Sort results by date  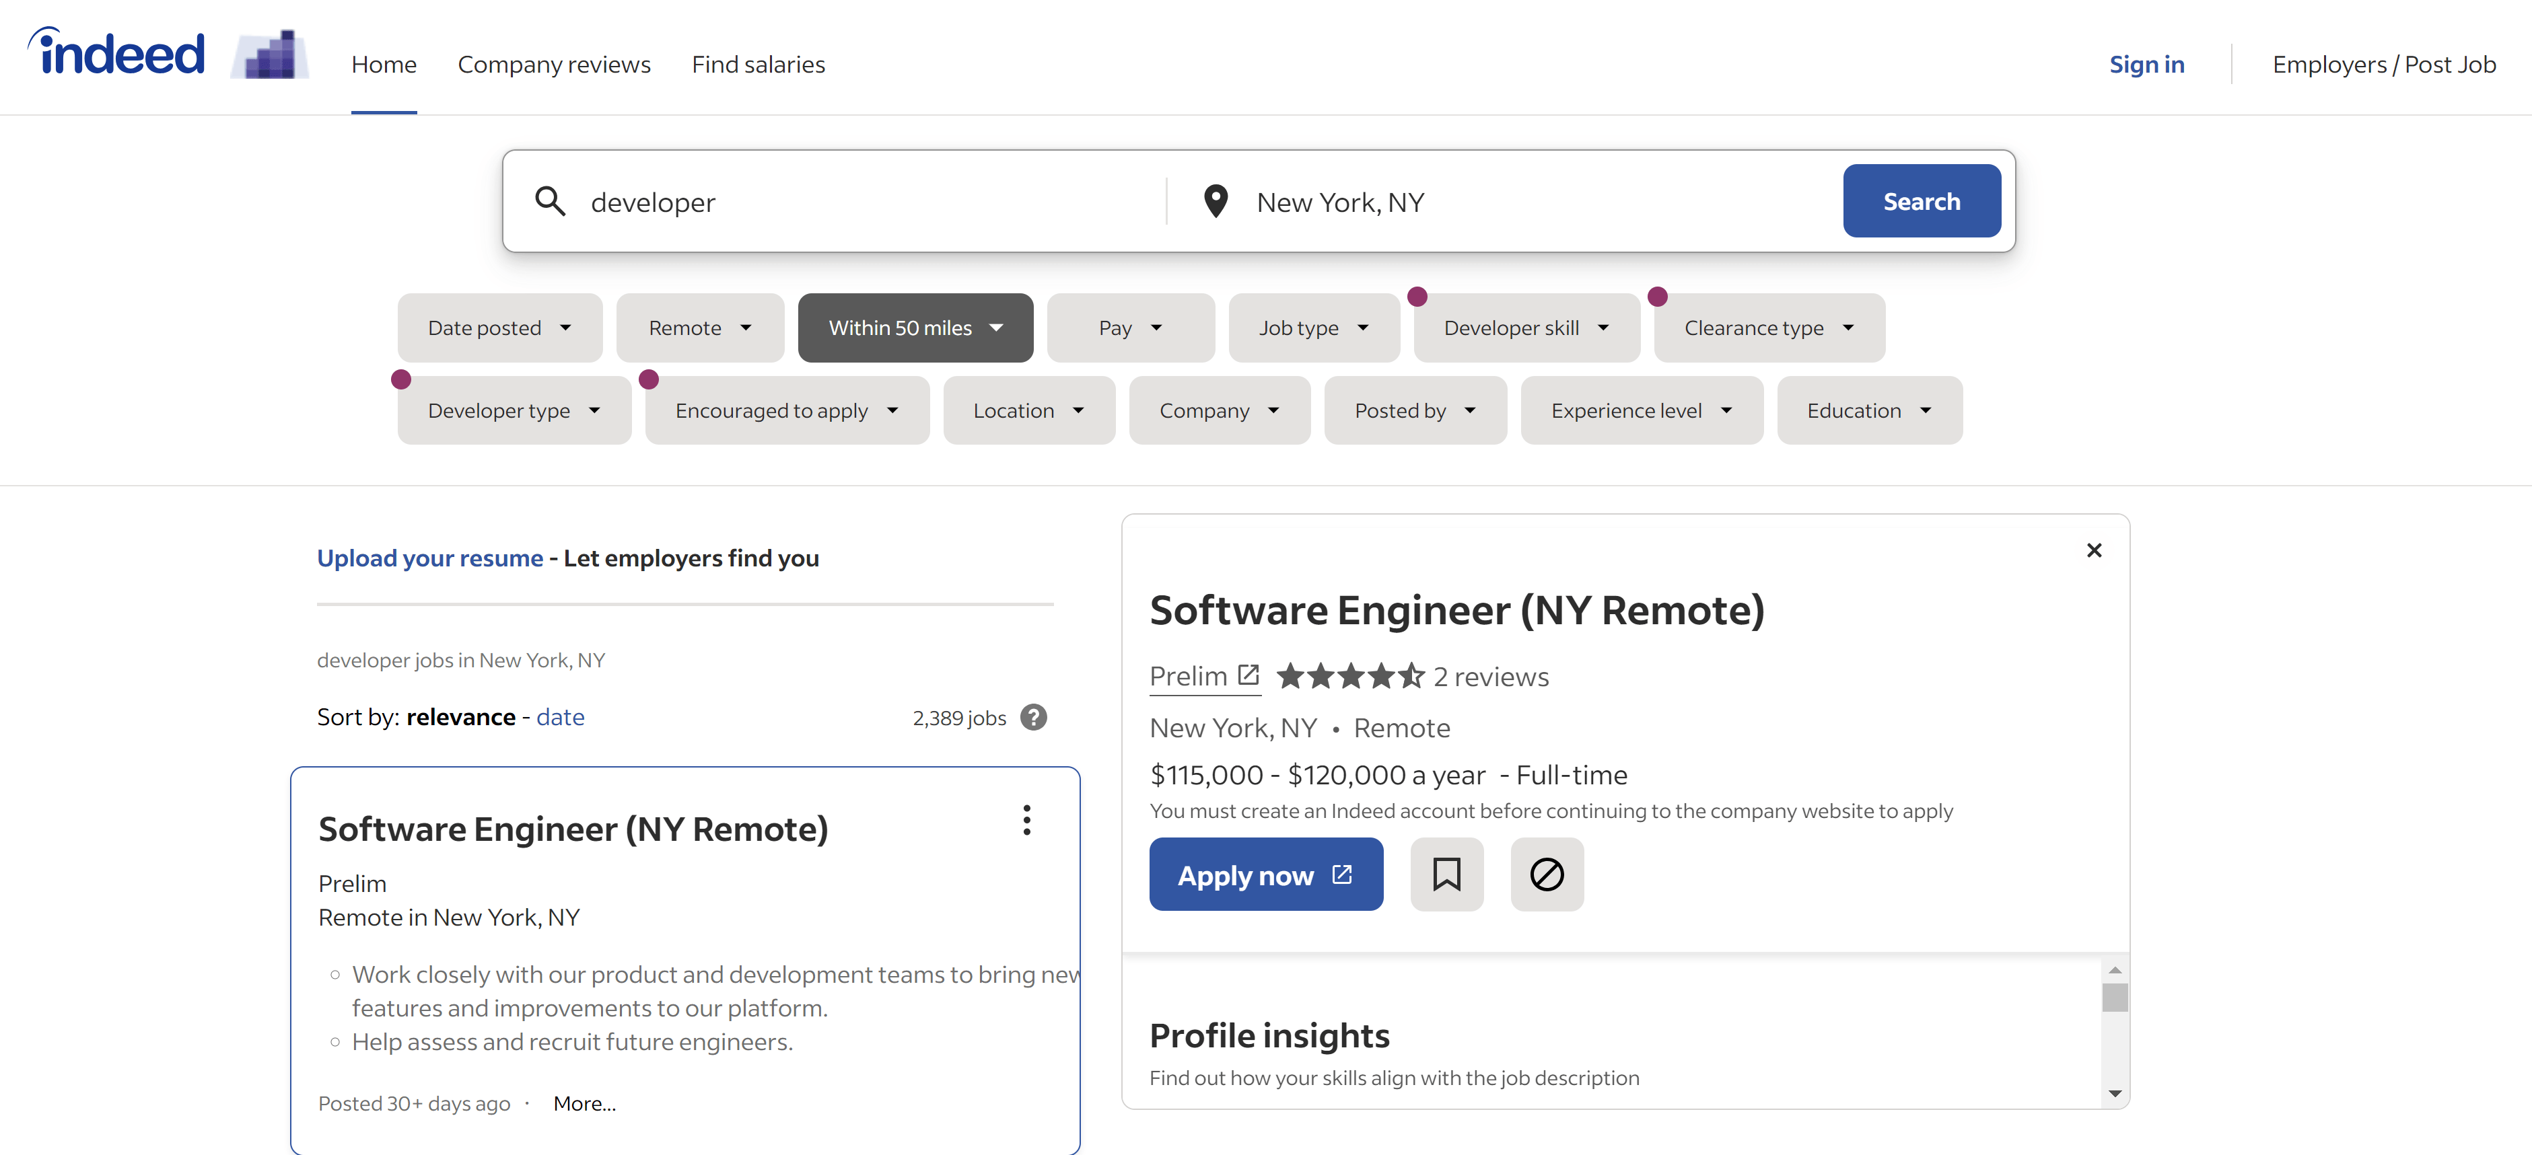click(560, 717)
